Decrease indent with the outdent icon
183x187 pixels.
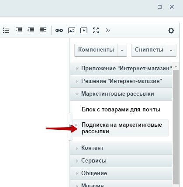click(31, 31)
